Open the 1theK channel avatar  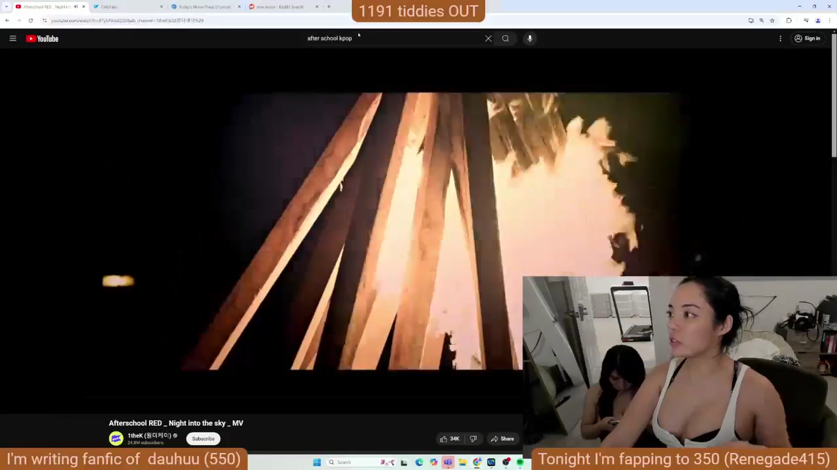116,438
